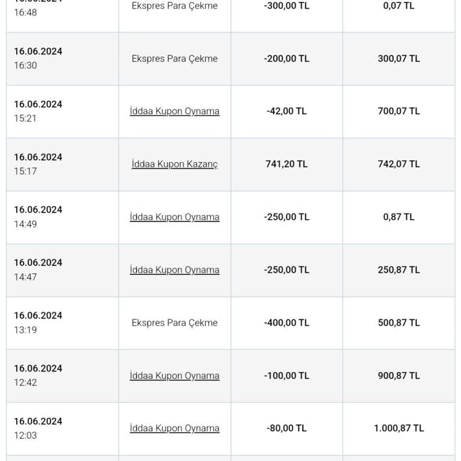Open İddaa Kupon Oynama link from 15:21
The image size is (461, 461).
click(175, 111)
